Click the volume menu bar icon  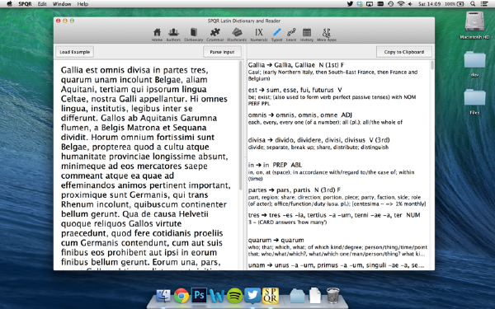(x=410, y=4)
